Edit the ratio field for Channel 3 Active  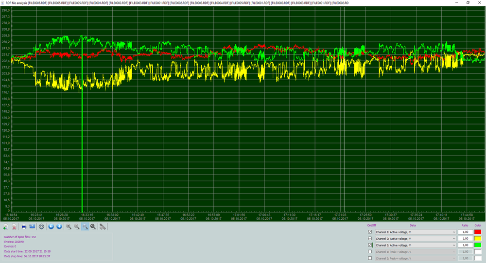[x=465, y=245]
